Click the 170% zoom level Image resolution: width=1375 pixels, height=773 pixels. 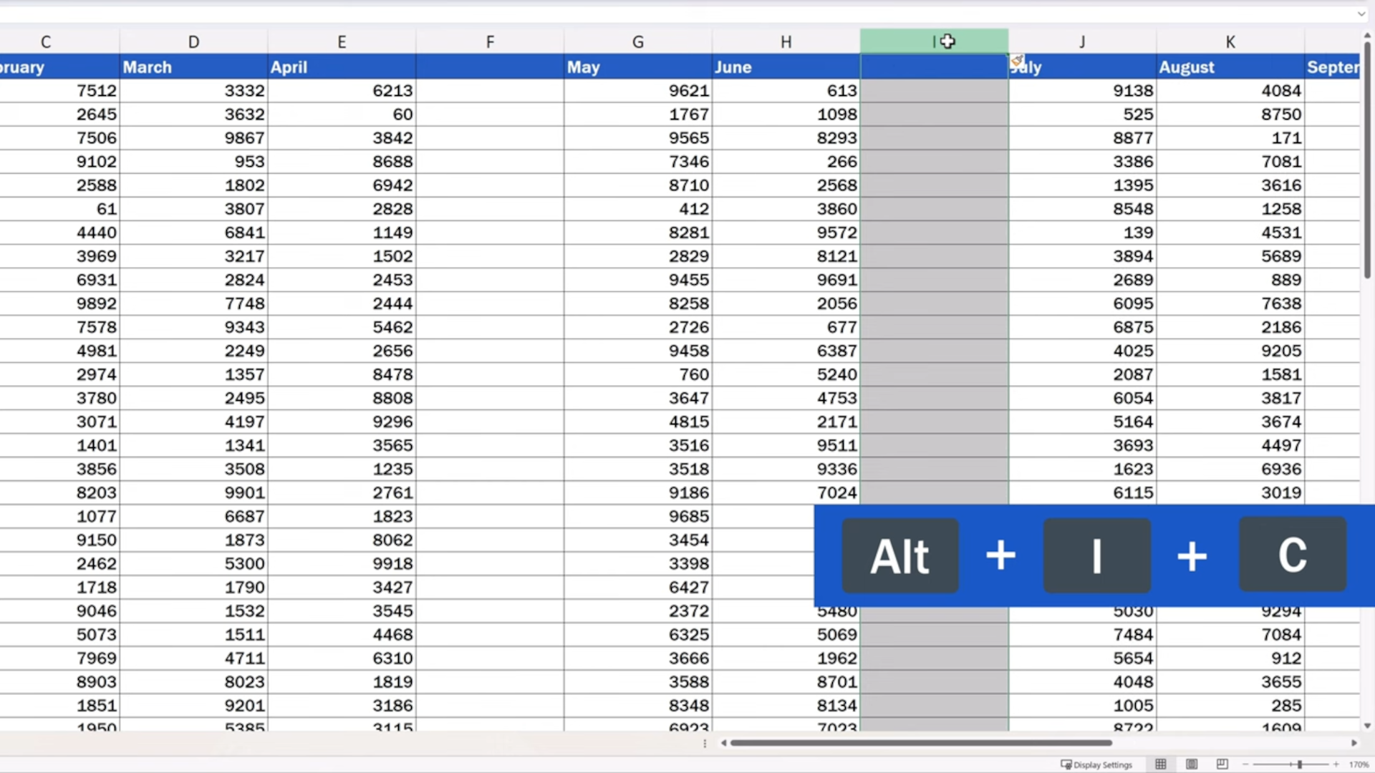click(1359, 764)
